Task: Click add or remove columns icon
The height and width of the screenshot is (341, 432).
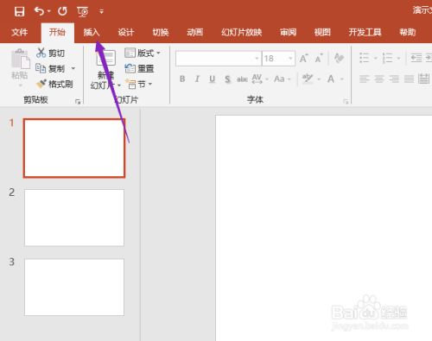Action: click(x=423, y=79)
